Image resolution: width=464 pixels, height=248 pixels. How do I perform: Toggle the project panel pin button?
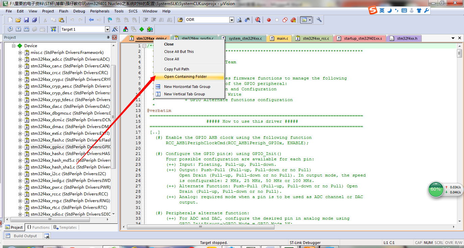coord(108,37)
